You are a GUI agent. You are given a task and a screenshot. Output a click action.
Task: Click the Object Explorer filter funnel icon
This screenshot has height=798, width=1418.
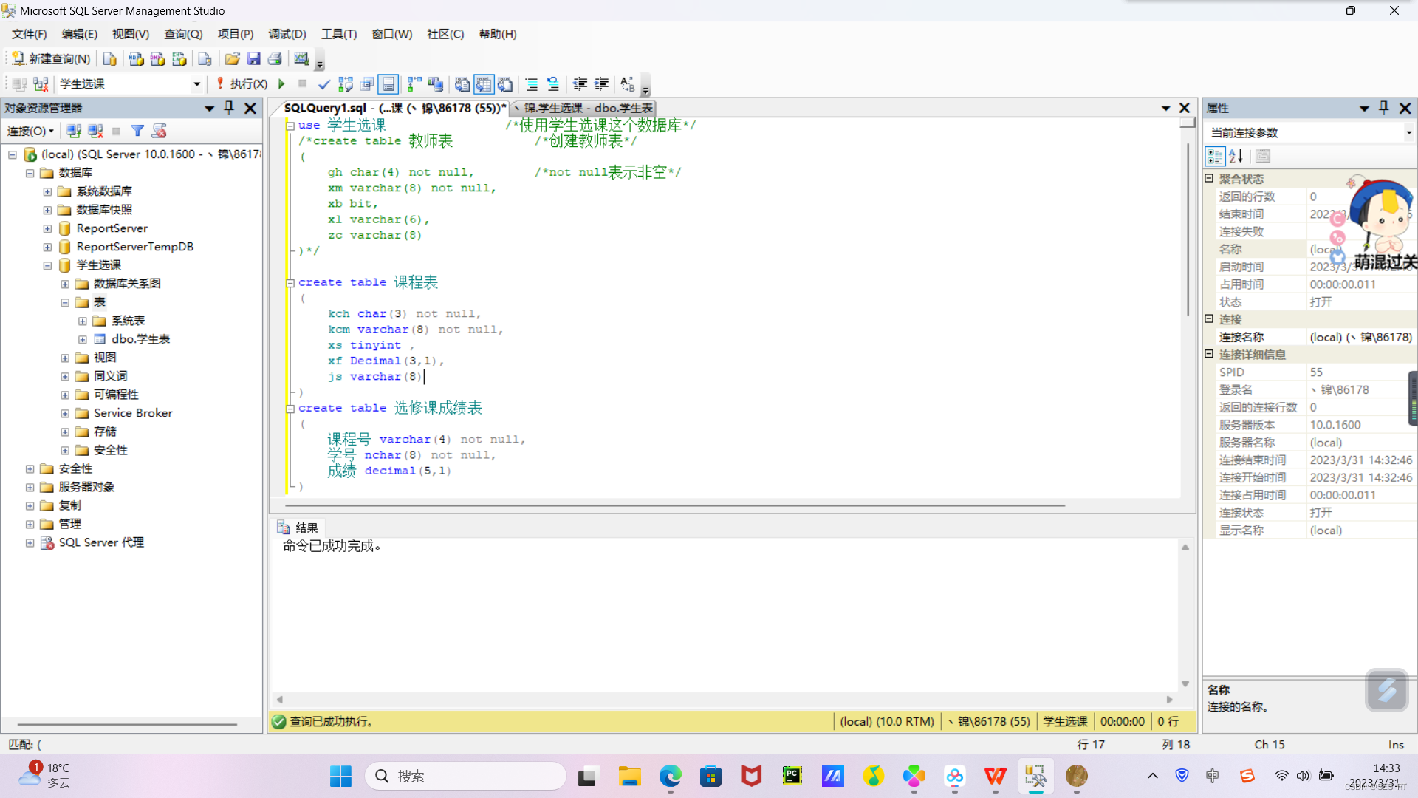pyautogui.click(x=137, y=131)
